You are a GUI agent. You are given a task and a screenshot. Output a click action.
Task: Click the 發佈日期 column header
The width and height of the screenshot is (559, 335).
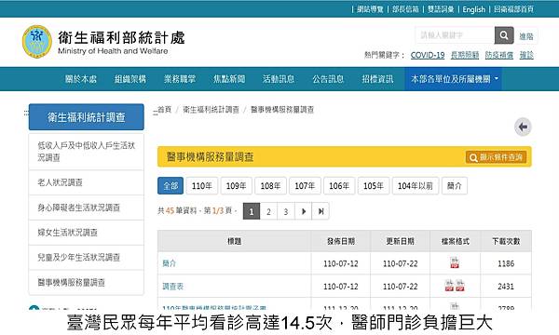[340, 241]
